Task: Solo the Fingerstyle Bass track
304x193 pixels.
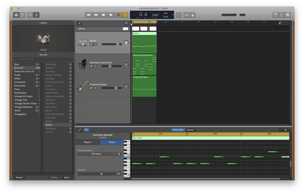Action: click(x=95, y=88)
